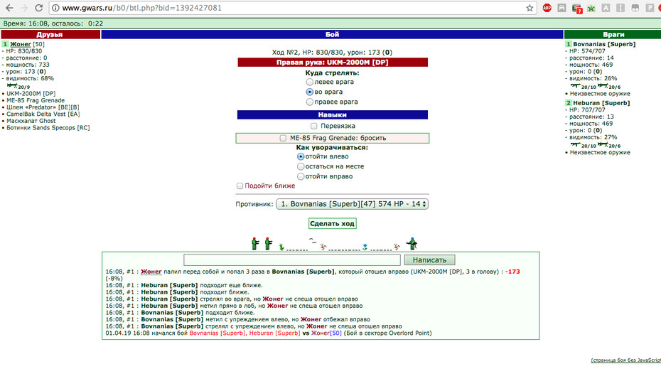661x386 pixels.
Task: Bookmark this page with the star
Action: [x=530, y=8]
